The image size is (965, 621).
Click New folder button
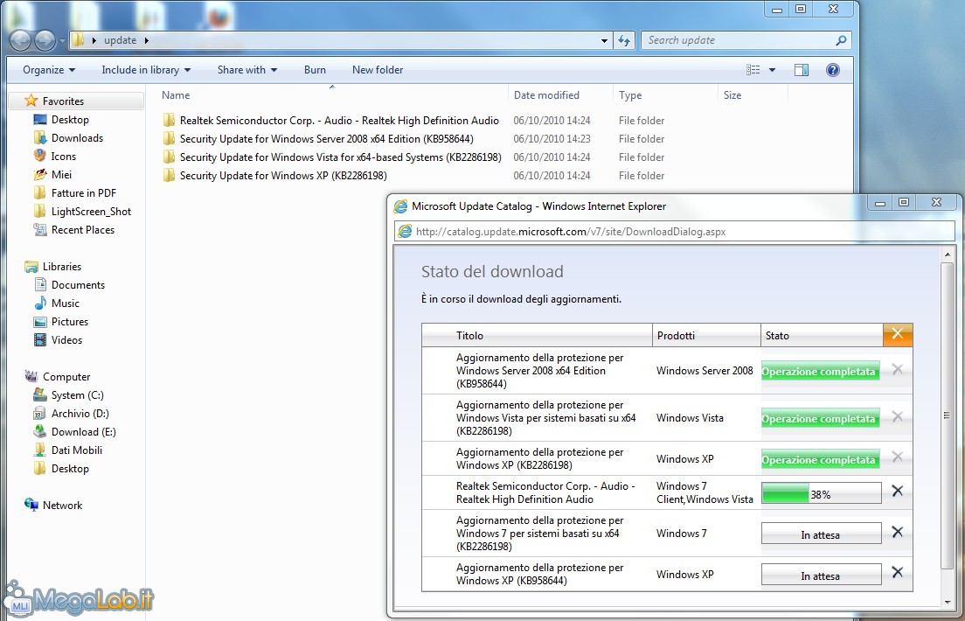(x=378, y=70)
